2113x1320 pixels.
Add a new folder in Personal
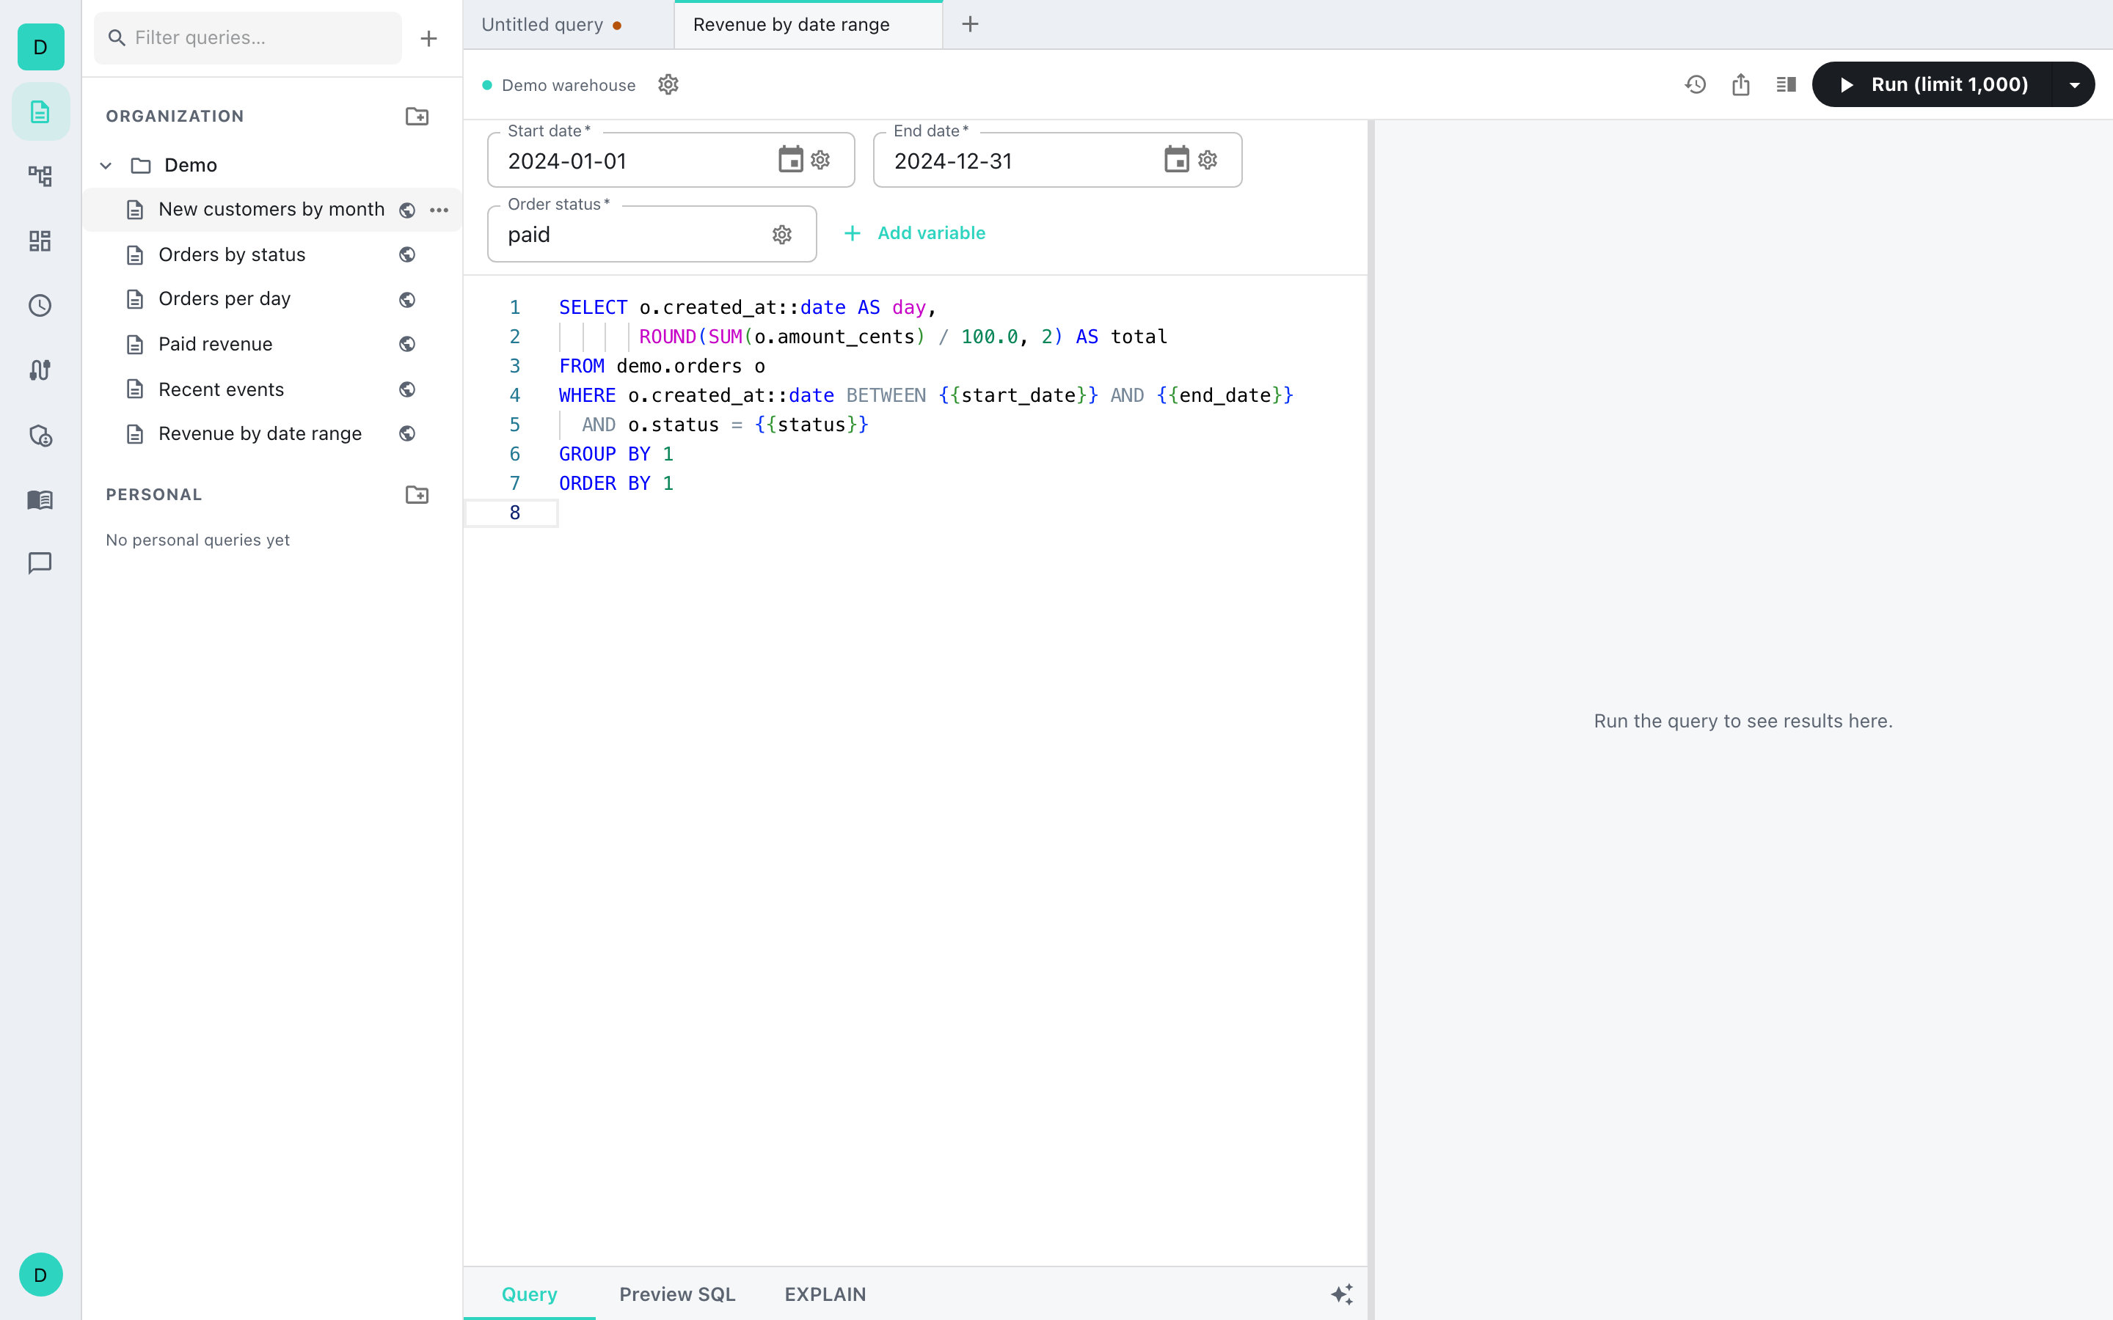(x=417, y=494)
